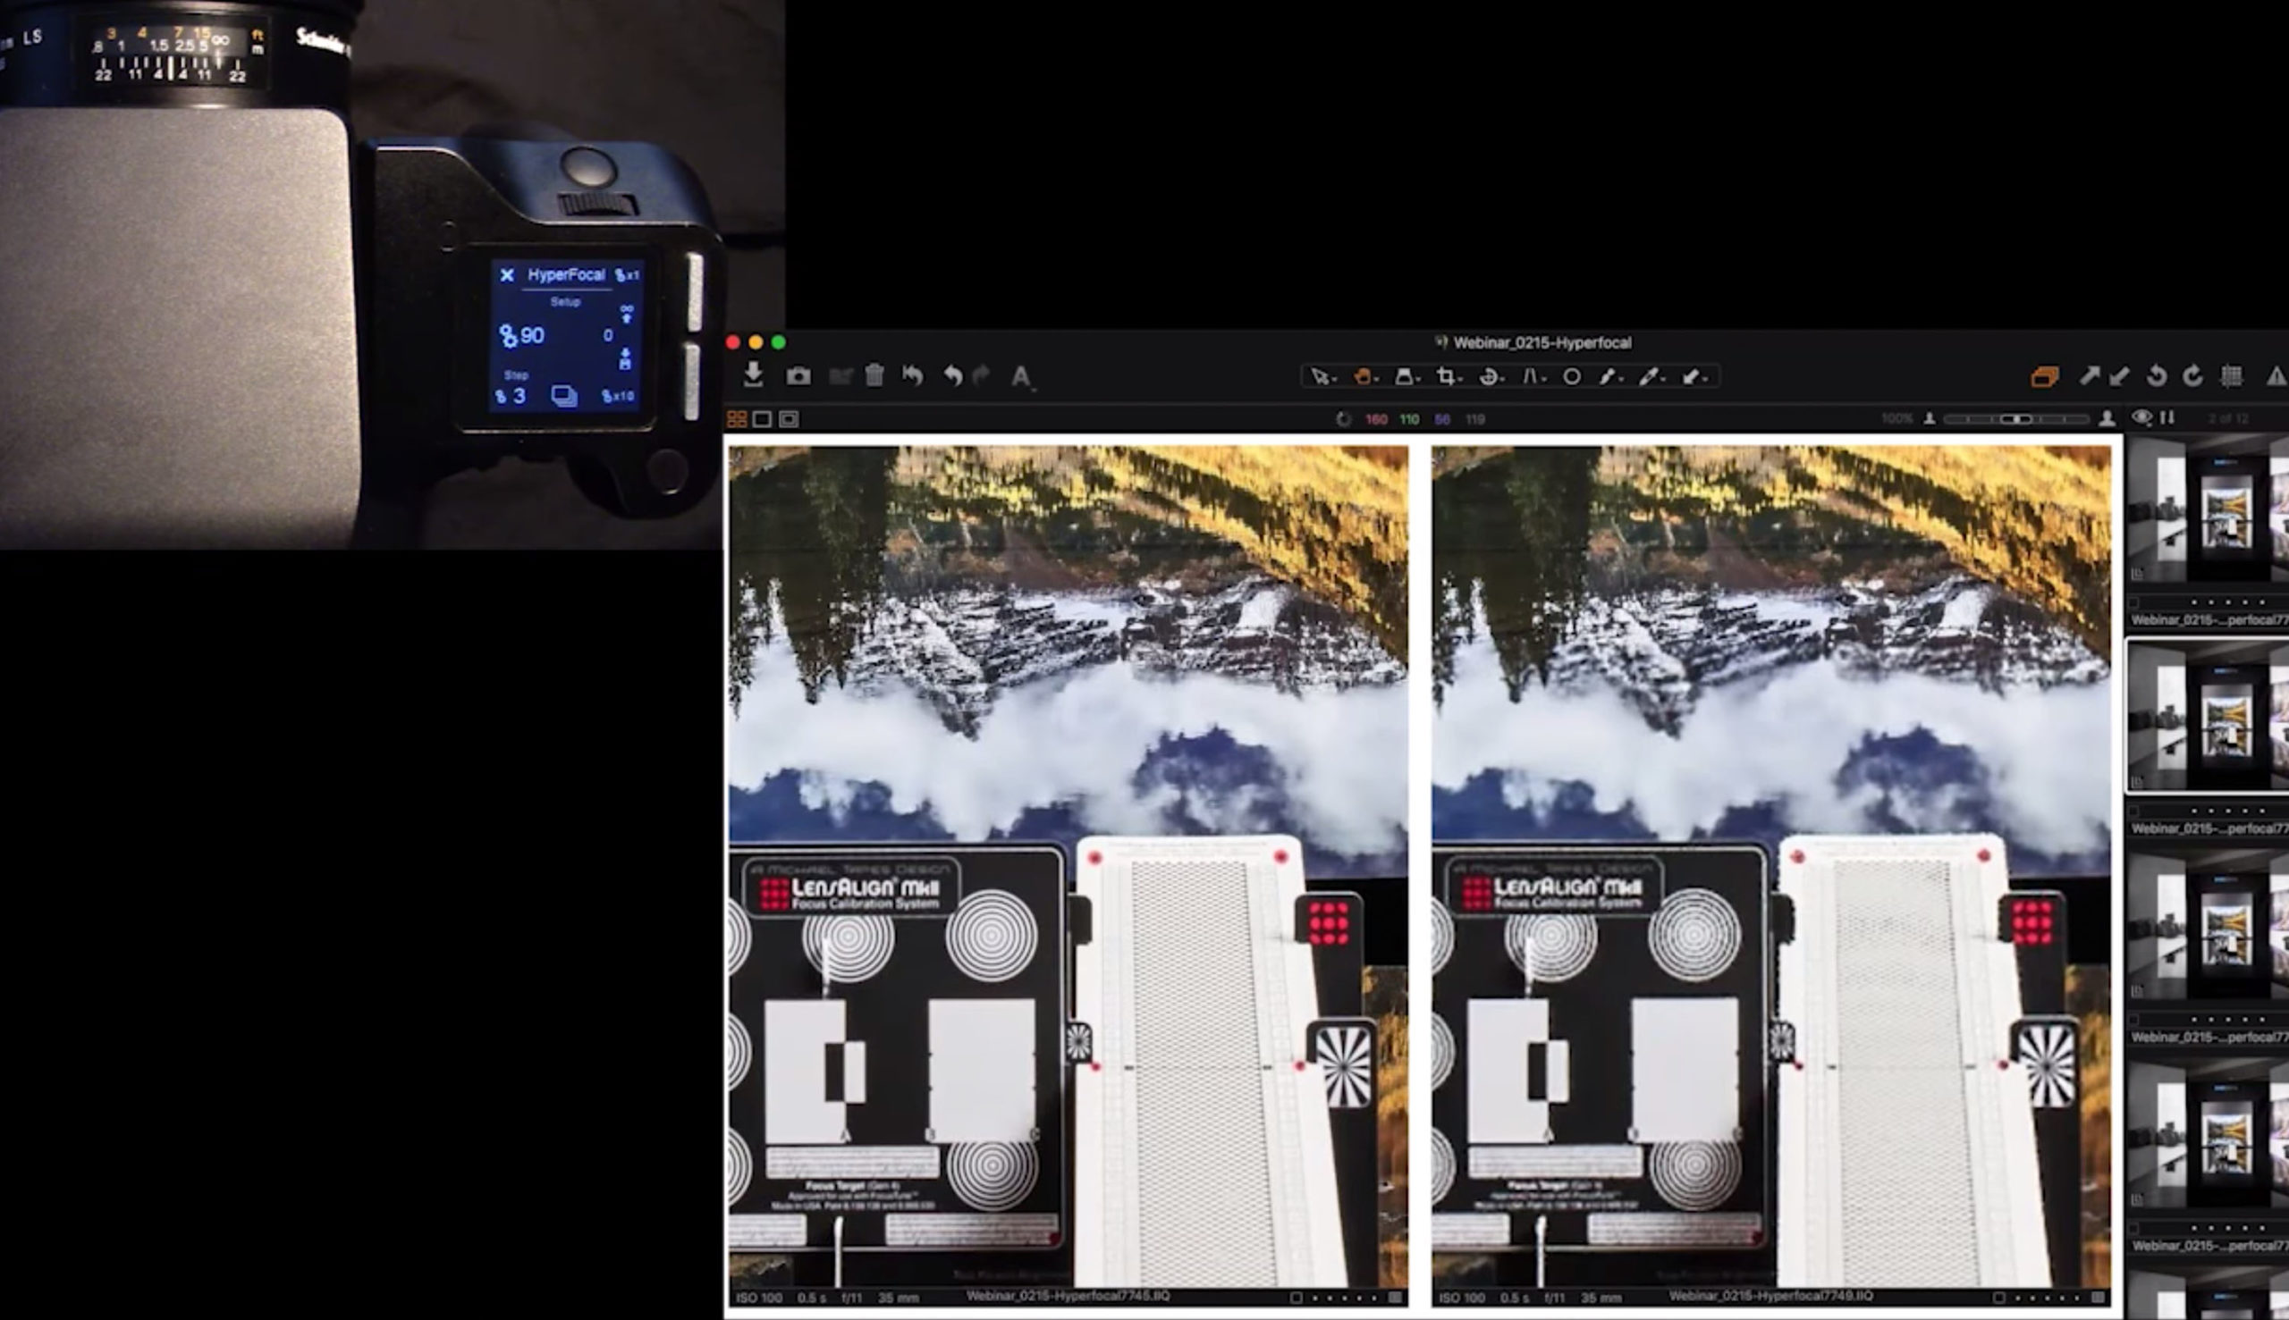Screen dimensions: 2289x1320
Task: Click the Undo arrow in the toolbar
Action: [952, 376]
